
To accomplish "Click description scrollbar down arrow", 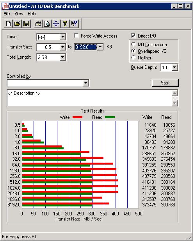I will click(175, 103).
